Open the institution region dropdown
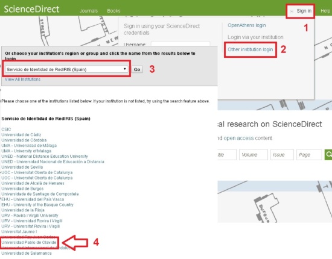Screen dimensions: 332x259 pos(66,69)
